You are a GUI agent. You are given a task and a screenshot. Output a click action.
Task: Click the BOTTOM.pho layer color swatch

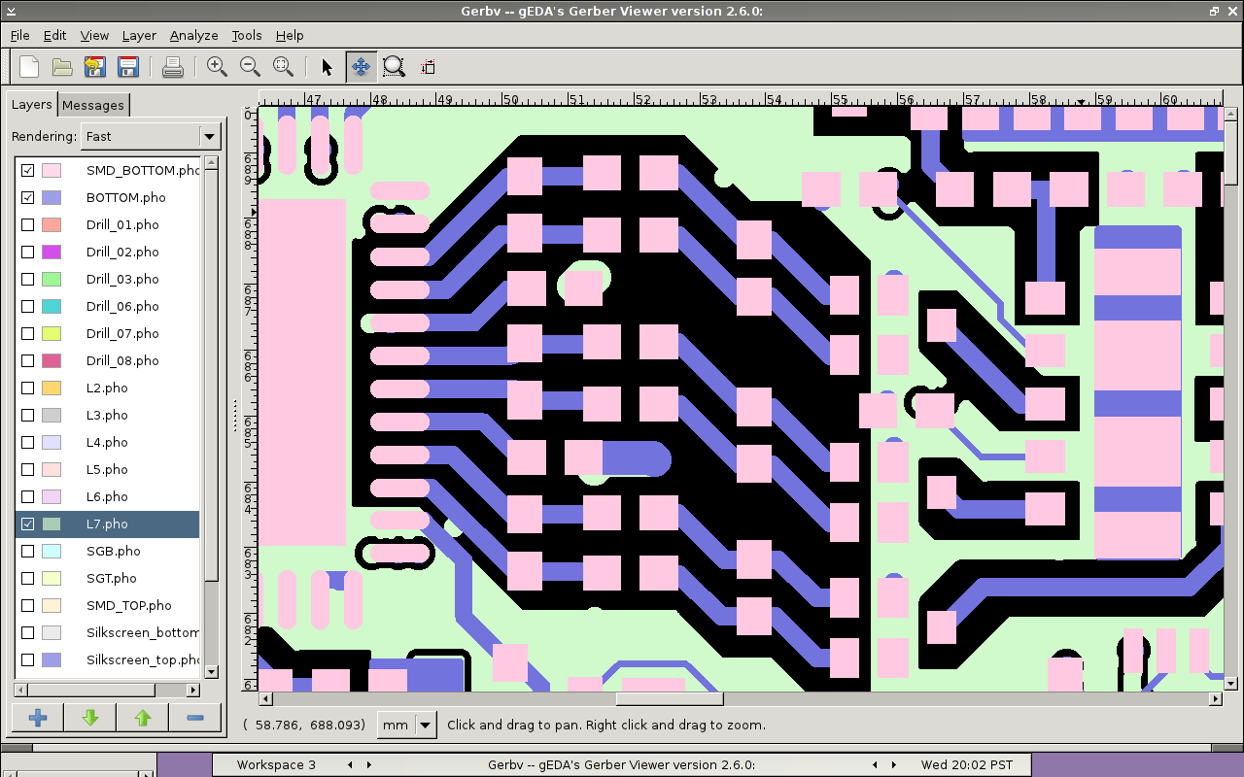52,197
